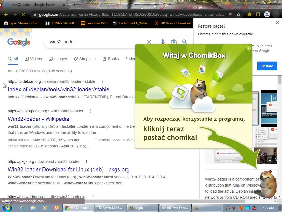Screen dimensions: 282x212
Task: Share this page via the share icon
Action: point(230,14)
